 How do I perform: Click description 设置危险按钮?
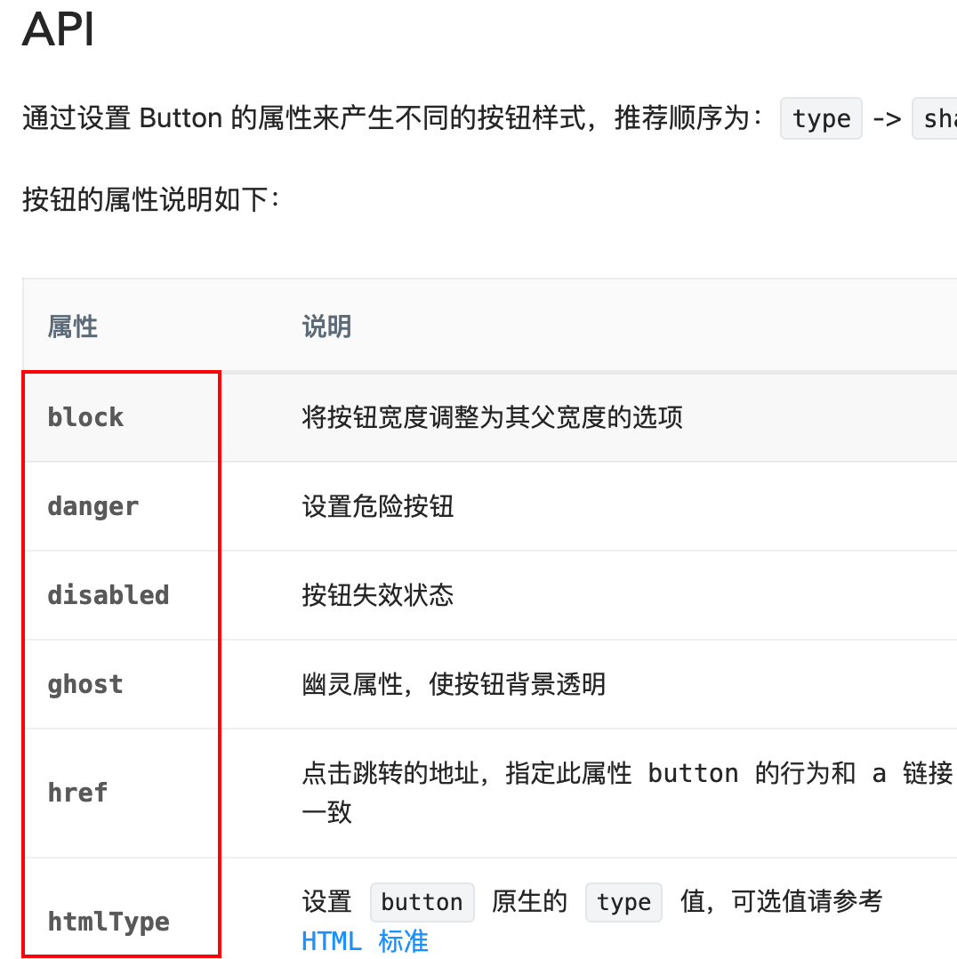378,506
